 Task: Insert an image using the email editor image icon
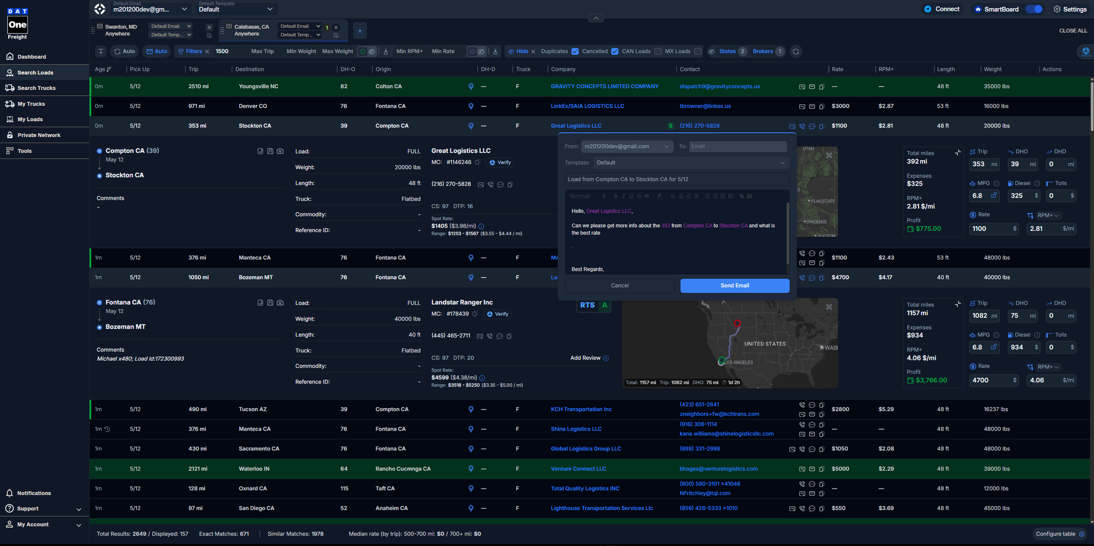click(749, 196)
